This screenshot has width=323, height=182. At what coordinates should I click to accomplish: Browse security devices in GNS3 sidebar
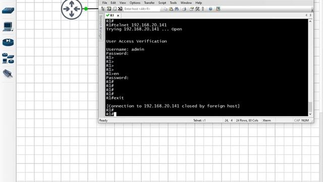click(8, 42)
